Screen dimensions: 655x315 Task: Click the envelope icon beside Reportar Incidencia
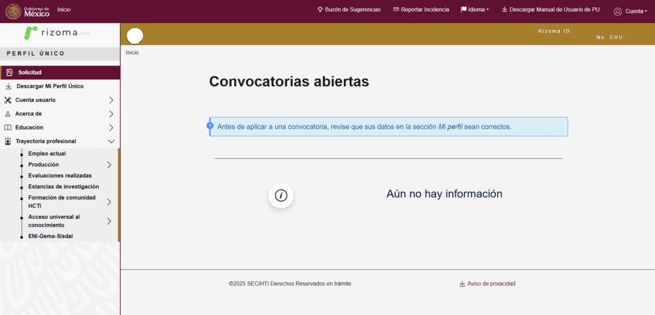396,9
